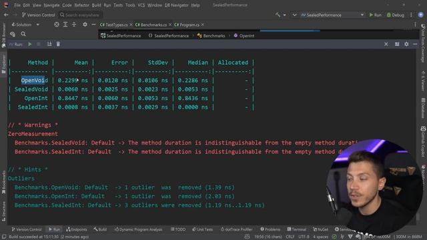This screenshot has height=240, width=427.
Task: Open Bookmarks side panel
Action: coord(3,182)
